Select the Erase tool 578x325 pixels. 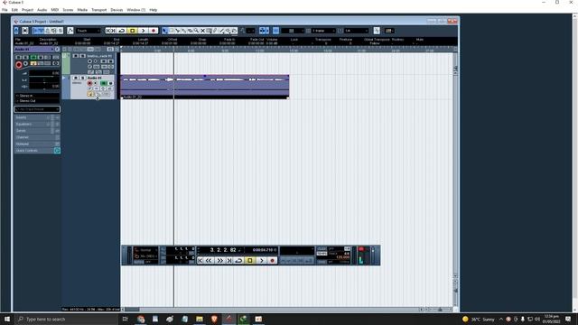point(190,31)
